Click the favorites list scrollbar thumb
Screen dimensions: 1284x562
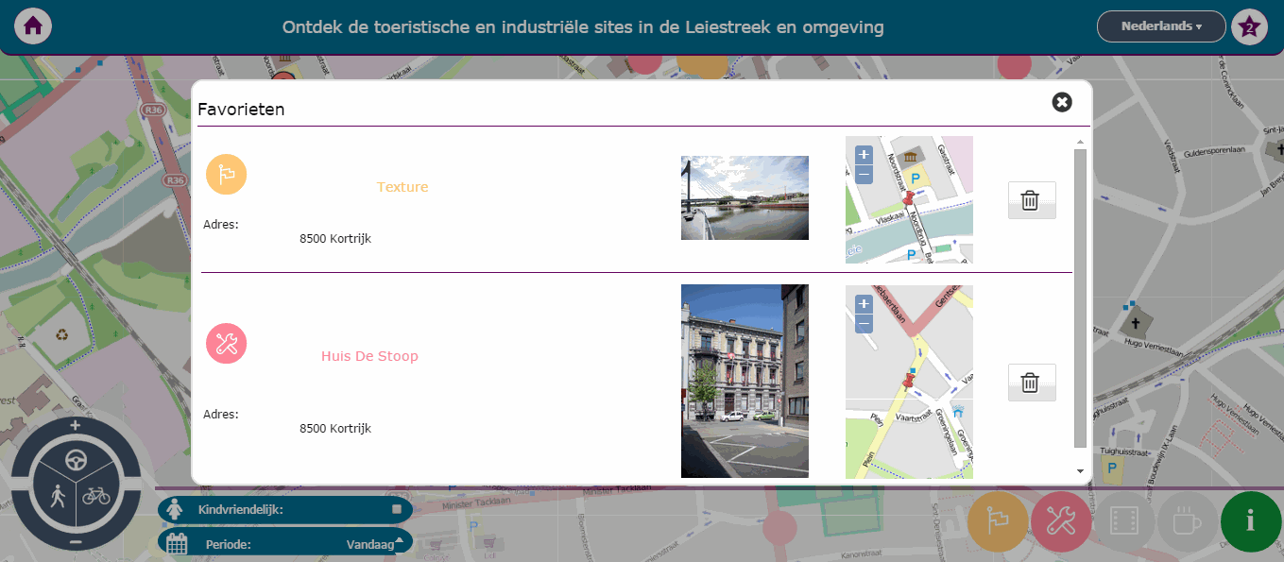coord(1080,298)
